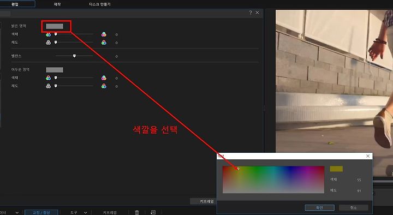Click 키프레임 in the bottom toolbar
Screen dimensions: 393x215
tap(110, 212)
